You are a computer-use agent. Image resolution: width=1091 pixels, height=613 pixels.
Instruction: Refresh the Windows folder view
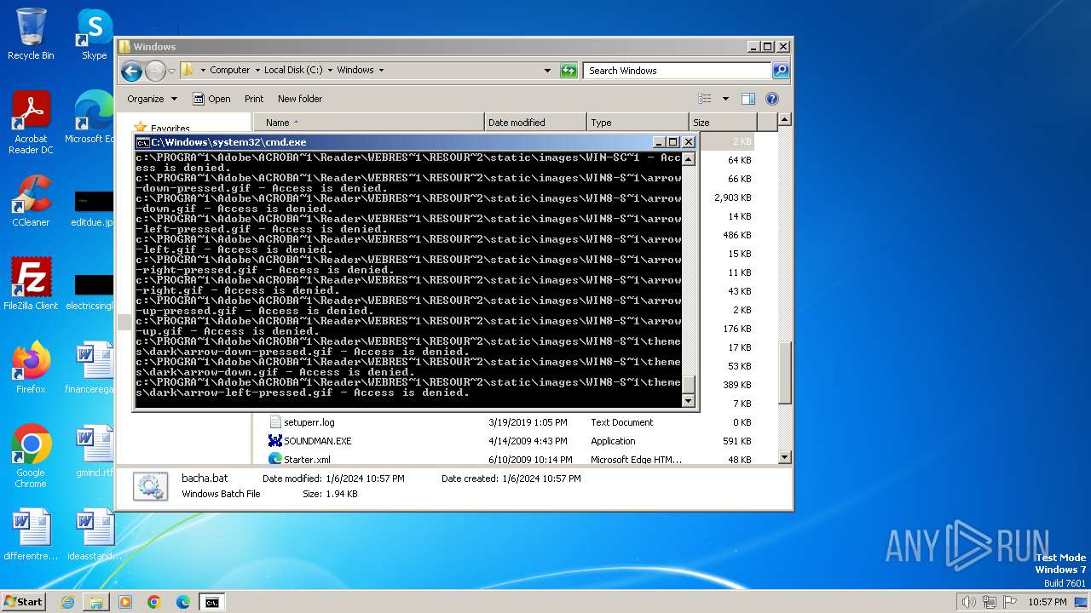pos(569,71)
